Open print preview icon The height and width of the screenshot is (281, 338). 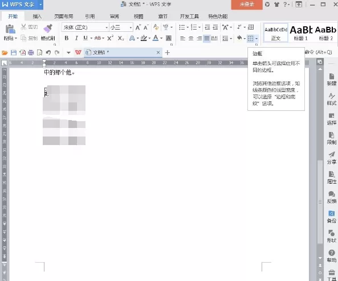tap(40, 52)
